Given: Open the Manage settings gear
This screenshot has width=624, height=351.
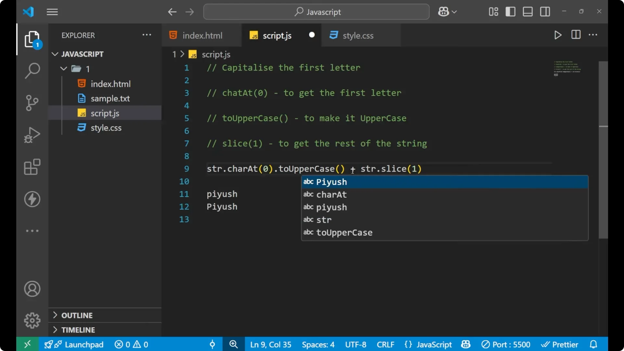Looking at the screenshot, I should pyautogui.click(x=32, y=320).
